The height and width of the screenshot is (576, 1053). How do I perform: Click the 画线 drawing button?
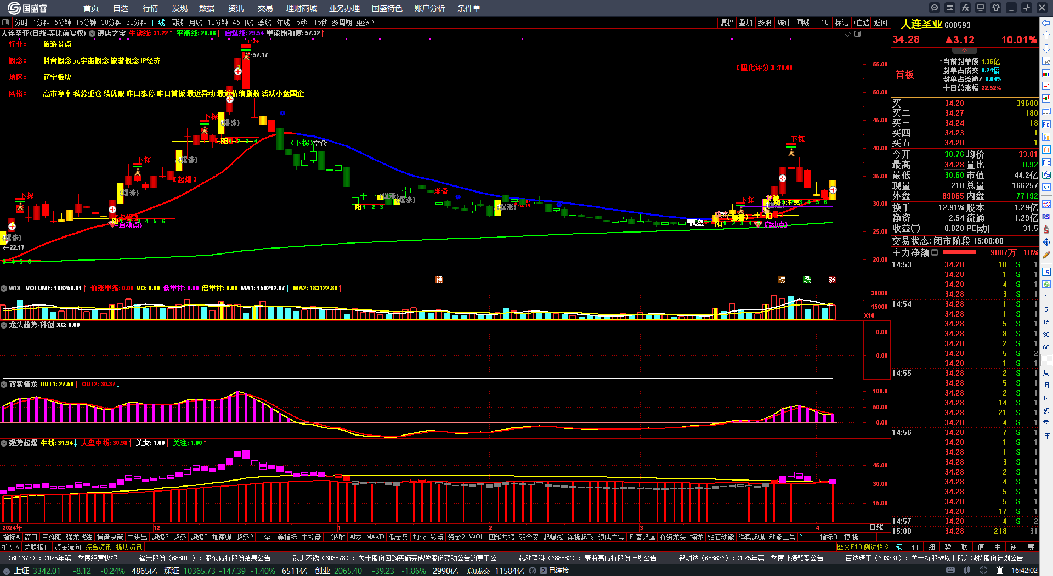[803, 22]
